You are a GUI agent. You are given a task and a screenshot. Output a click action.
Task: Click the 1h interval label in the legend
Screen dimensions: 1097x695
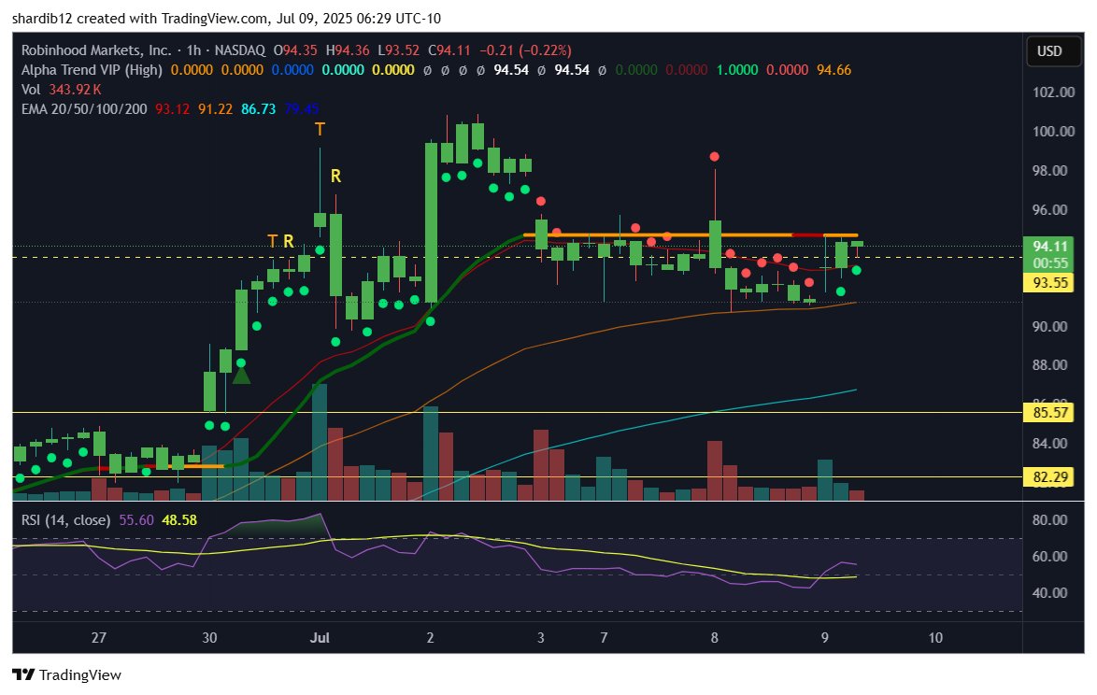pos(193,50)
